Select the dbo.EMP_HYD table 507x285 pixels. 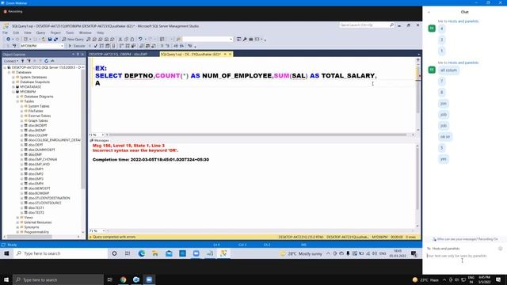coord(39,164)
